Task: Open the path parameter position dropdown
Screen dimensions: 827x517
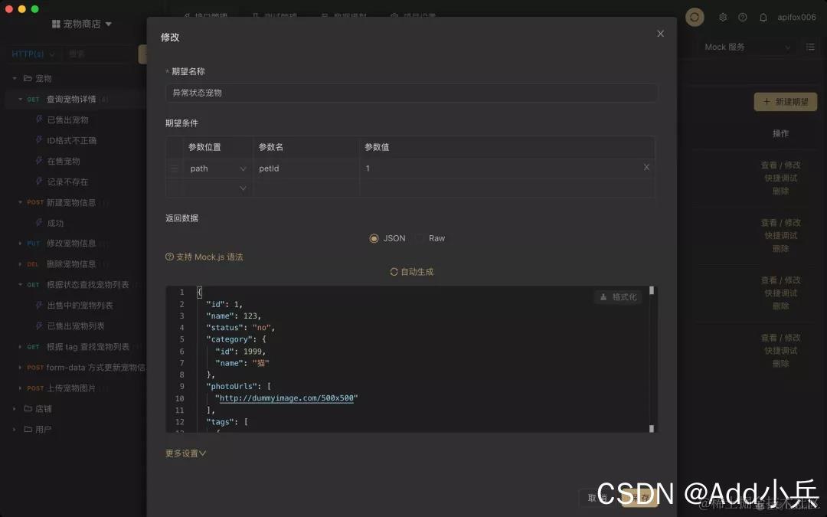Action: point(217,168)
